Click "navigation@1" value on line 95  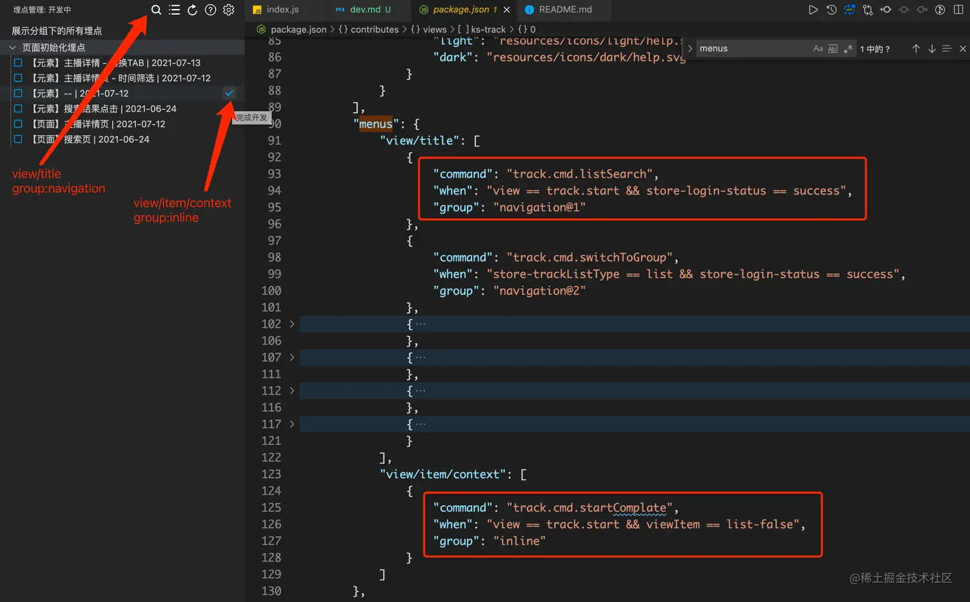(540, 207)
